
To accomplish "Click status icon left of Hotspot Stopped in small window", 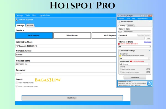I will tap(119, 21).
